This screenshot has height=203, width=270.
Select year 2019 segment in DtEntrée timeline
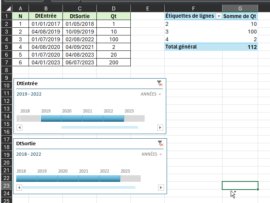[x=51, y=119]
